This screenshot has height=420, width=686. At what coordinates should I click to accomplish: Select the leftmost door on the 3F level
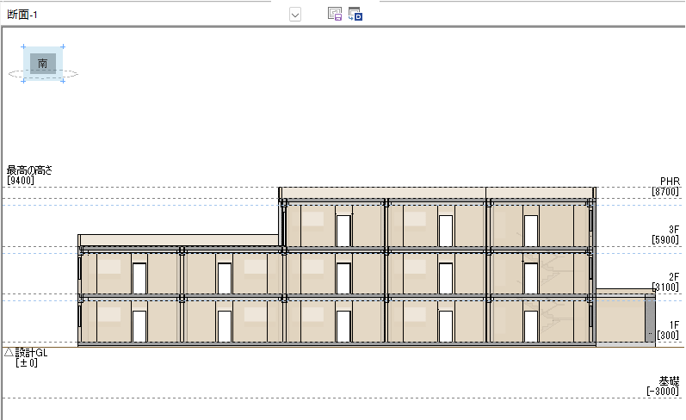[343, 230]
